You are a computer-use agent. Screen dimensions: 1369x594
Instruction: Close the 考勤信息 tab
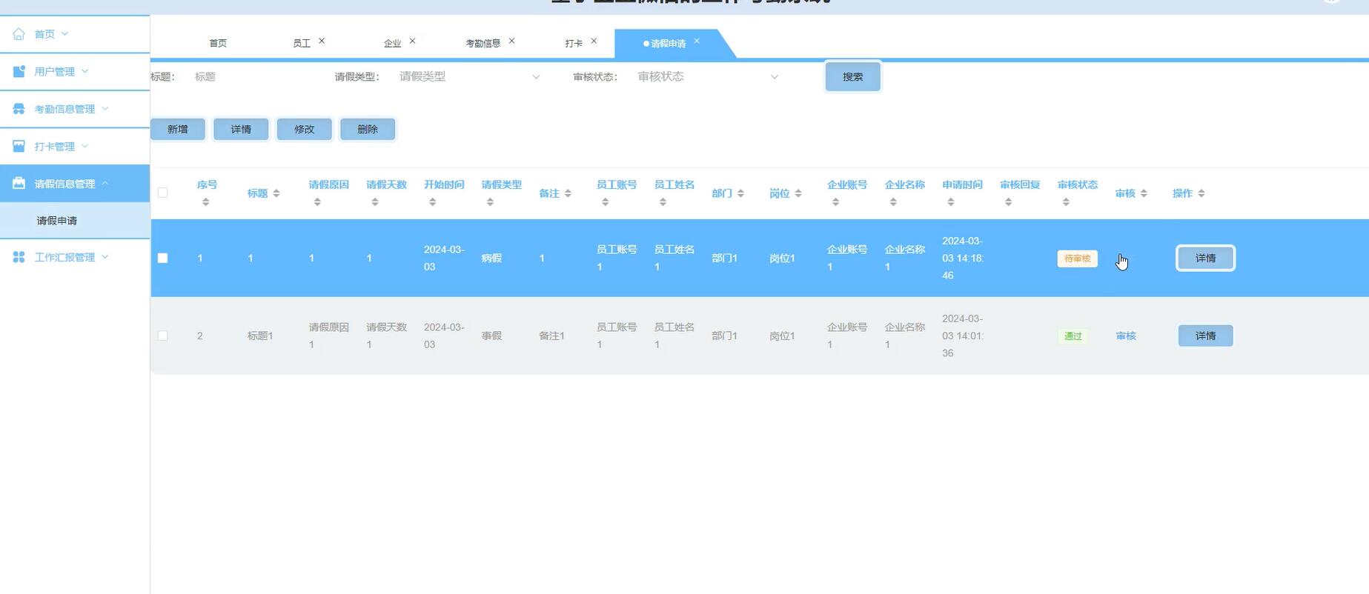coord(511,41)
